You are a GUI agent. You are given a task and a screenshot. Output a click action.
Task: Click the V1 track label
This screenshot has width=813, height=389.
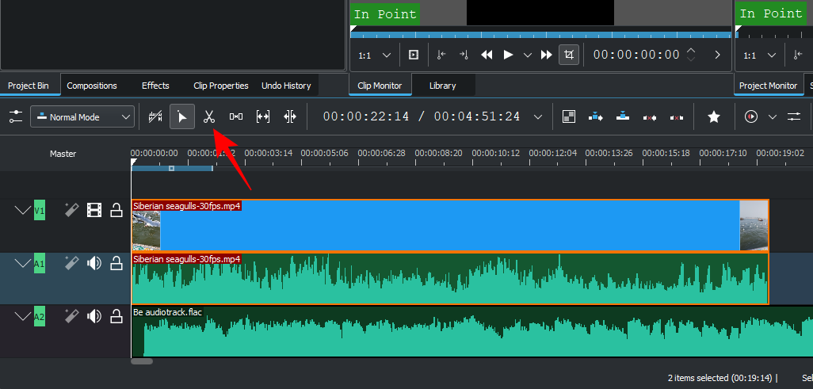click(40, 210)
